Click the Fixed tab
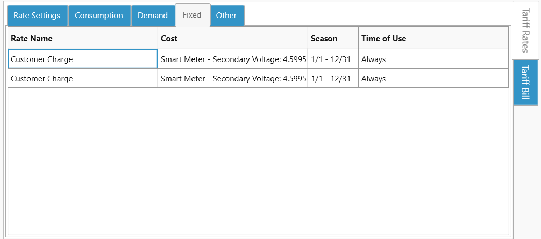This screenshot has width=541, height=239. tap(192, 15)
